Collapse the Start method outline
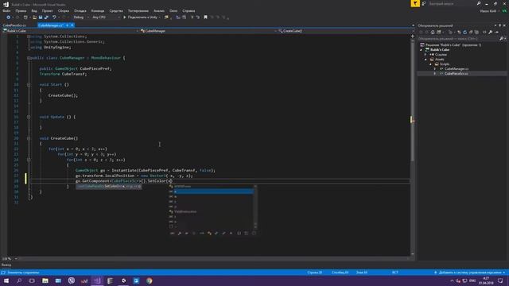Image resolution: width=509 pixels, height=286 pixels. 29,85
